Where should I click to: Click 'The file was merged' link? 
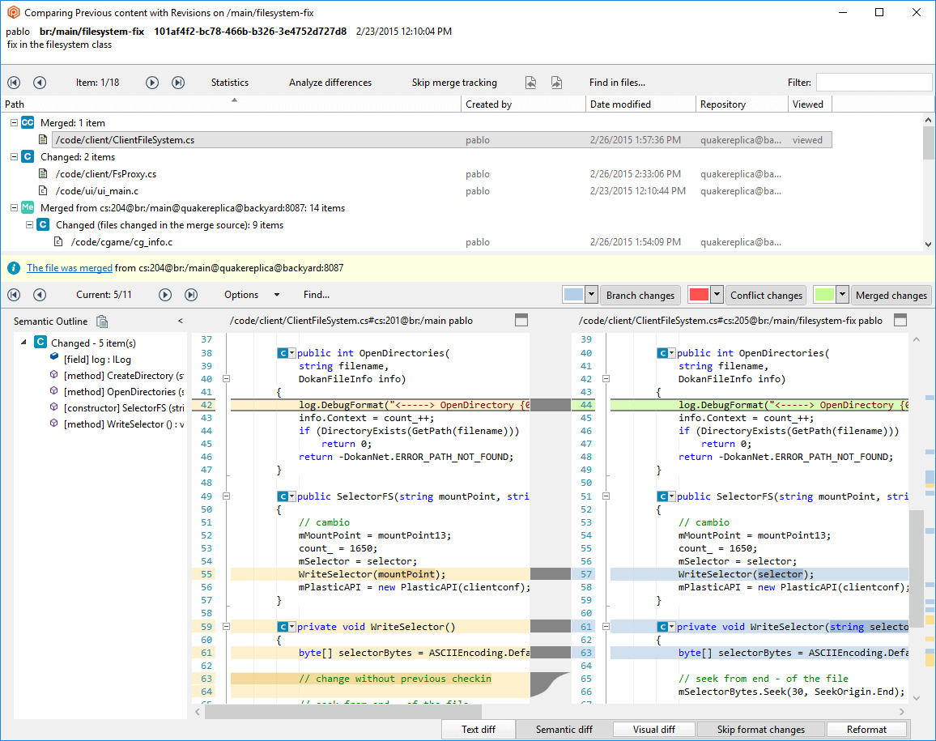[x=70, y=268]
